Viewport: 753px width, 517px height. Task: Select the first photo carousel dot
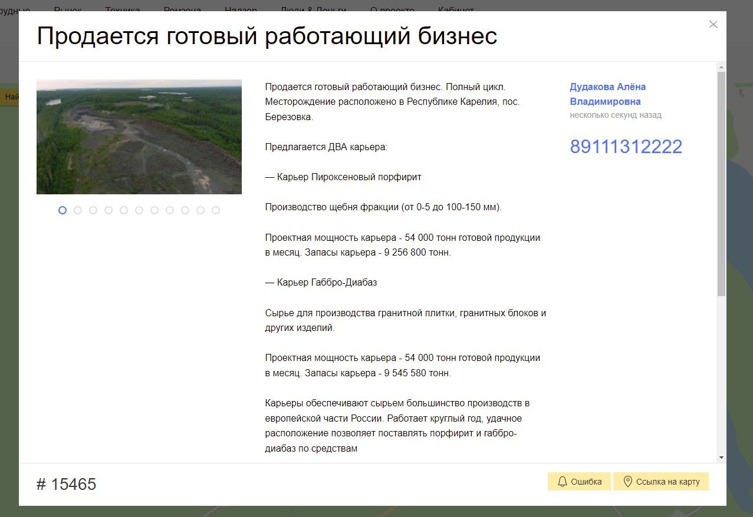point(63,210)
